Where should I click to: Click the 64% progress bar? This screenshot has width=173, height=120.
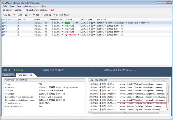69,23
